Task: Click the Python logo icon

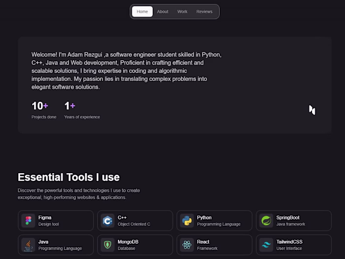Action: pyautogui.click(x=187, y=221)
